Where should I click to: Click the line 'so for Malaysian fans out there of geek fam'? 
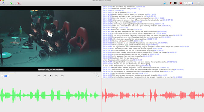[127, 56]
